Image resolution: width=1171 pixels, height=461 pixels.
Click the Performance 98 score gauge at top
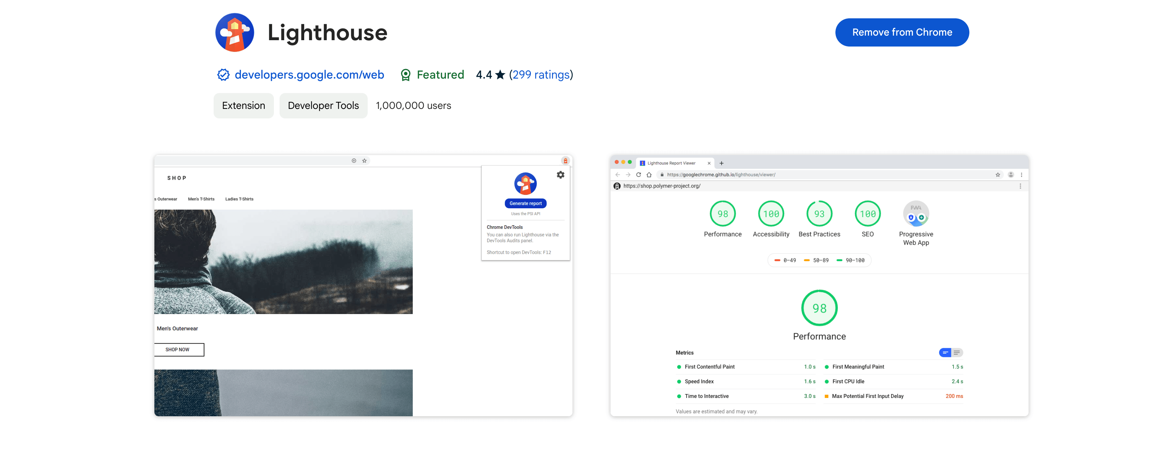[x=722, y=214]
